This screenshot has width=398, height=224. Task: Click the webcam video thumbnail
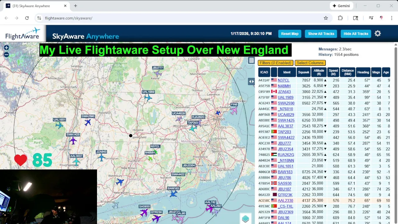pos(49,197)
